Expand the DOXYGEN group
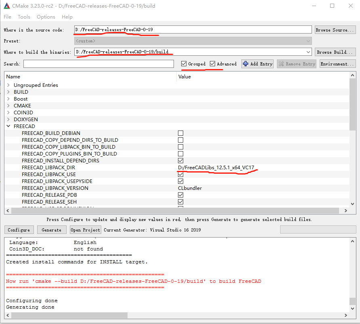 coord(8,119)
